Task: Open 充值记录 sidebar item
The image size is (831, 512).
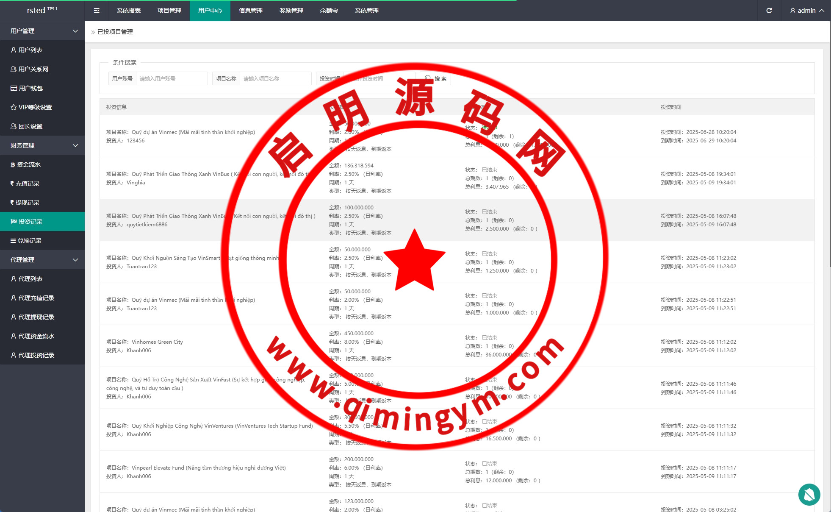Action: pos(27,184)
